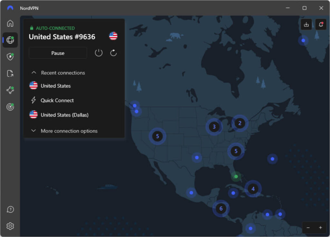
Task: Maximize the NordVPN window
Action: pyautogui.click(x=304, y=8)
